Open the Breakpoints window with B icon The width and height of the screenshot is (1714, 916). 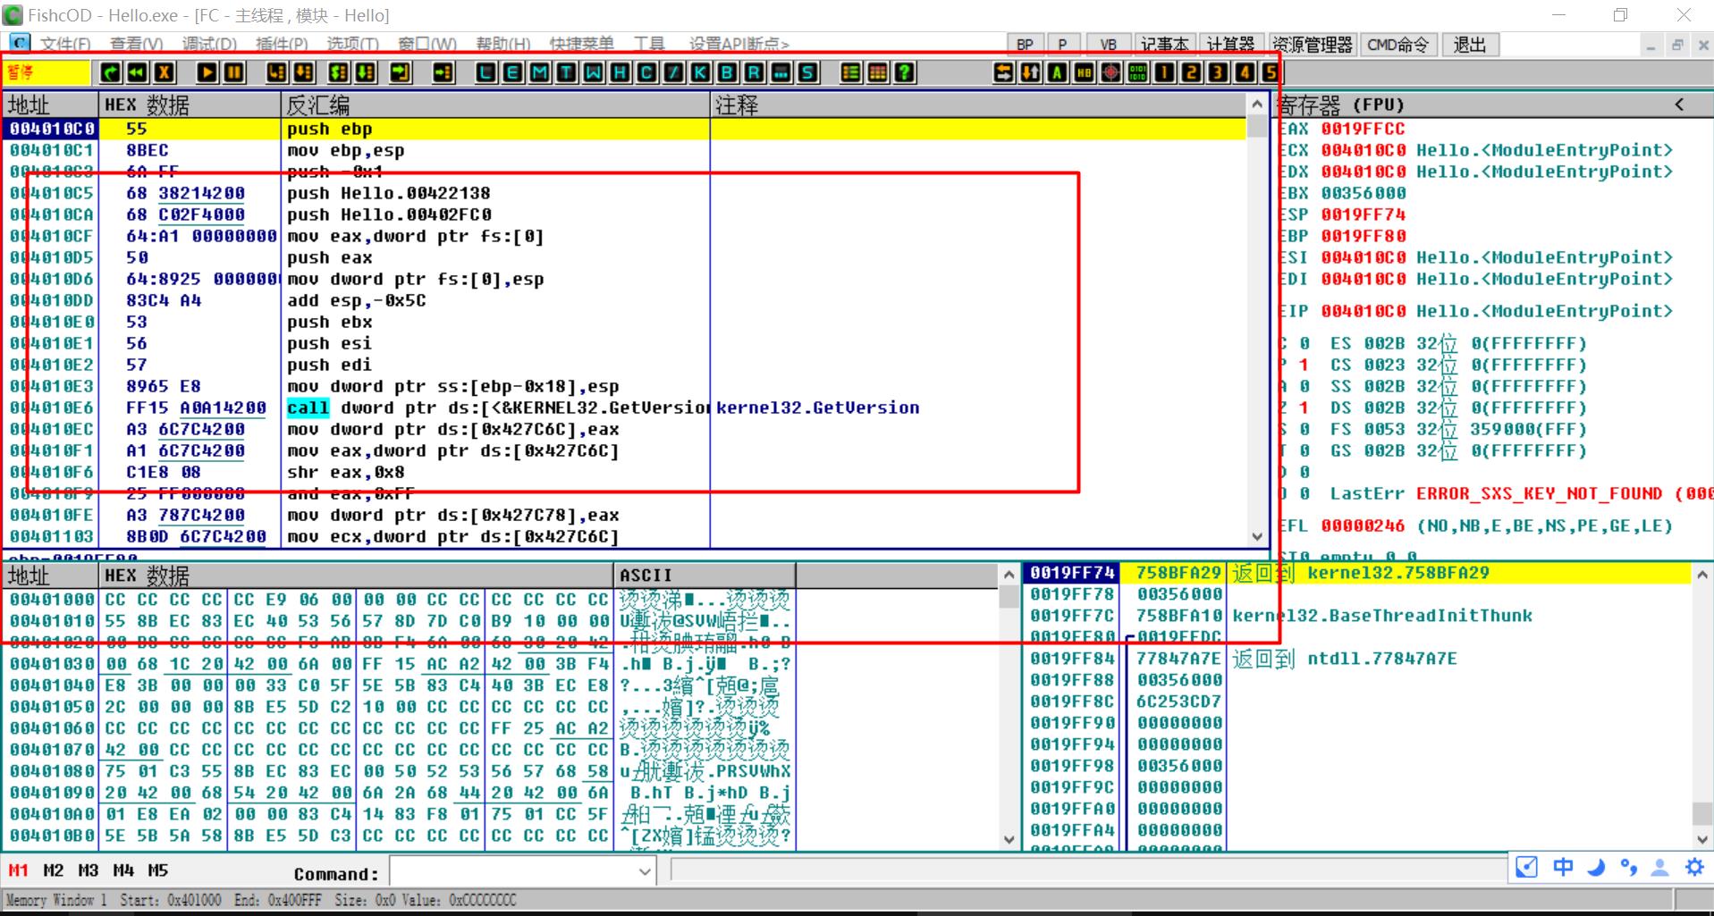[727, 73]
